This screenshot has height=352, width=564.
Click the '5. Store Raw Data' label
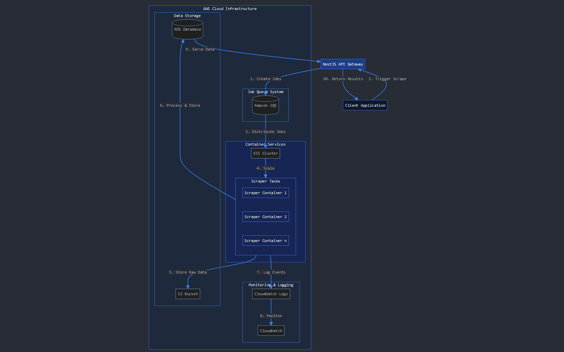pos(188,272)
